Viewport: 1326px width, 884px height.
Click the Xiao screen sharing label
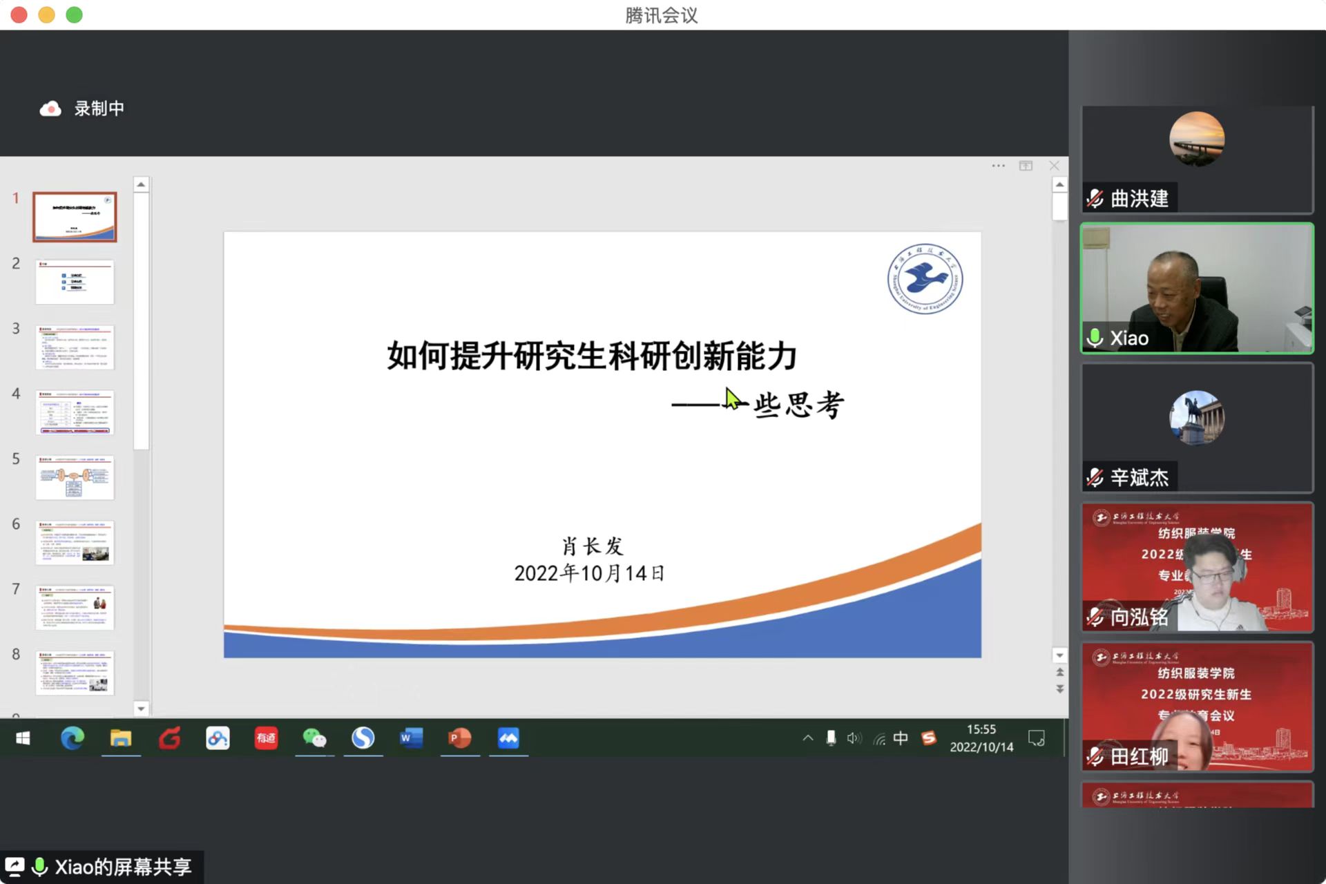pos(122,867)
